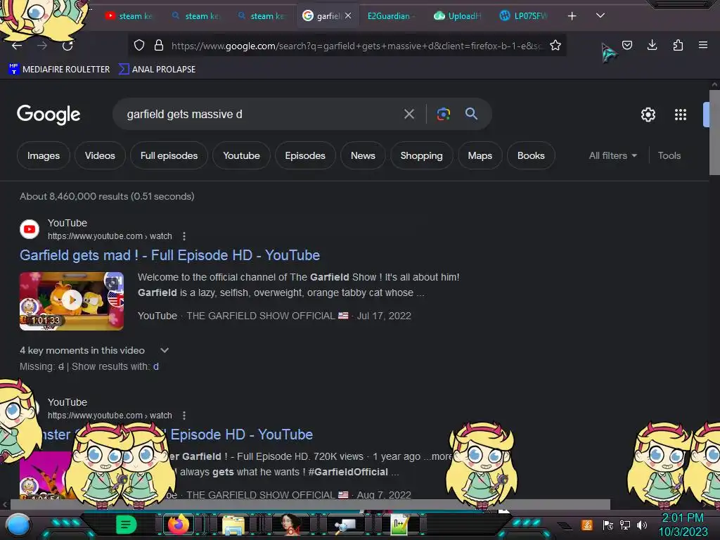
Task: Switch to the UploadH tab
Action: tap(457, 16)
